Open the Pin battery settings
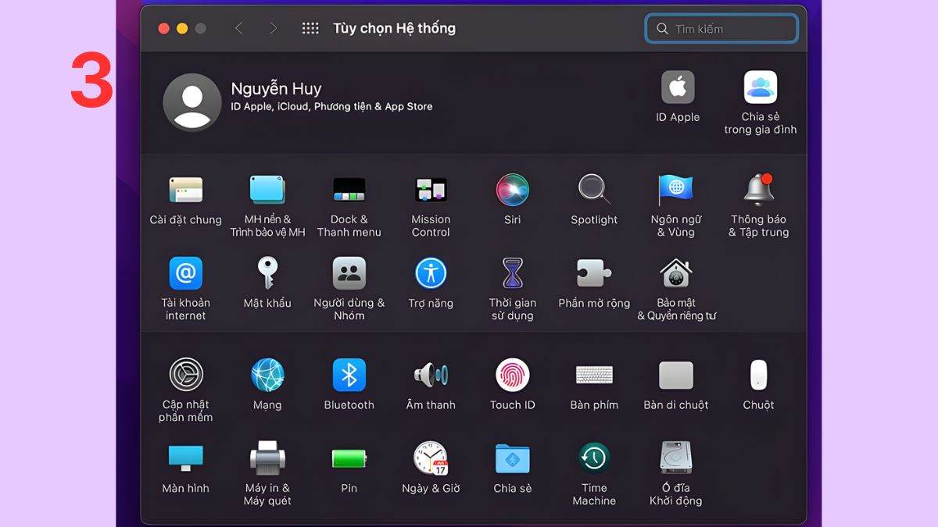 349,458
